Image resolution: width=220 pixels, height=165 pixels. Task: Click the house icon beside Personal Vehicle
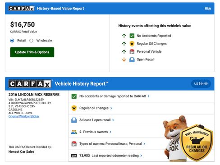132,52
